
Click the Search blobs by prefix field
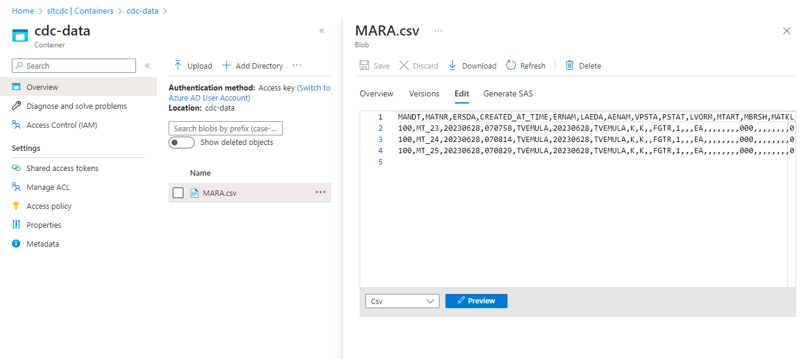[x=225, y=128]
